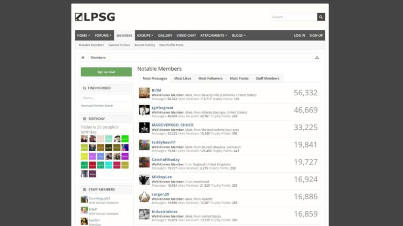Select Countryguy63's staff avatar
403x226 pixels.
(84, 199)
